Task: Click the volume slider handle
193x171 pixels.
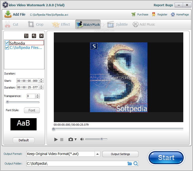Action: click(102, 139)
